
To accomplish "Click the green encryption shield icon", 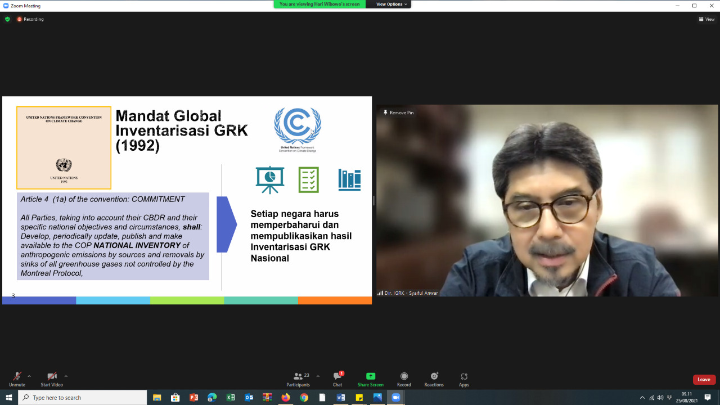I will (x=7, y=19).
